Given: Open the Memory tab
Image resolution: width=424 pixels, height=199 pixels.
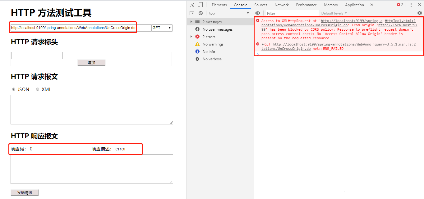Looking at the screenshot, I should 331,5.
